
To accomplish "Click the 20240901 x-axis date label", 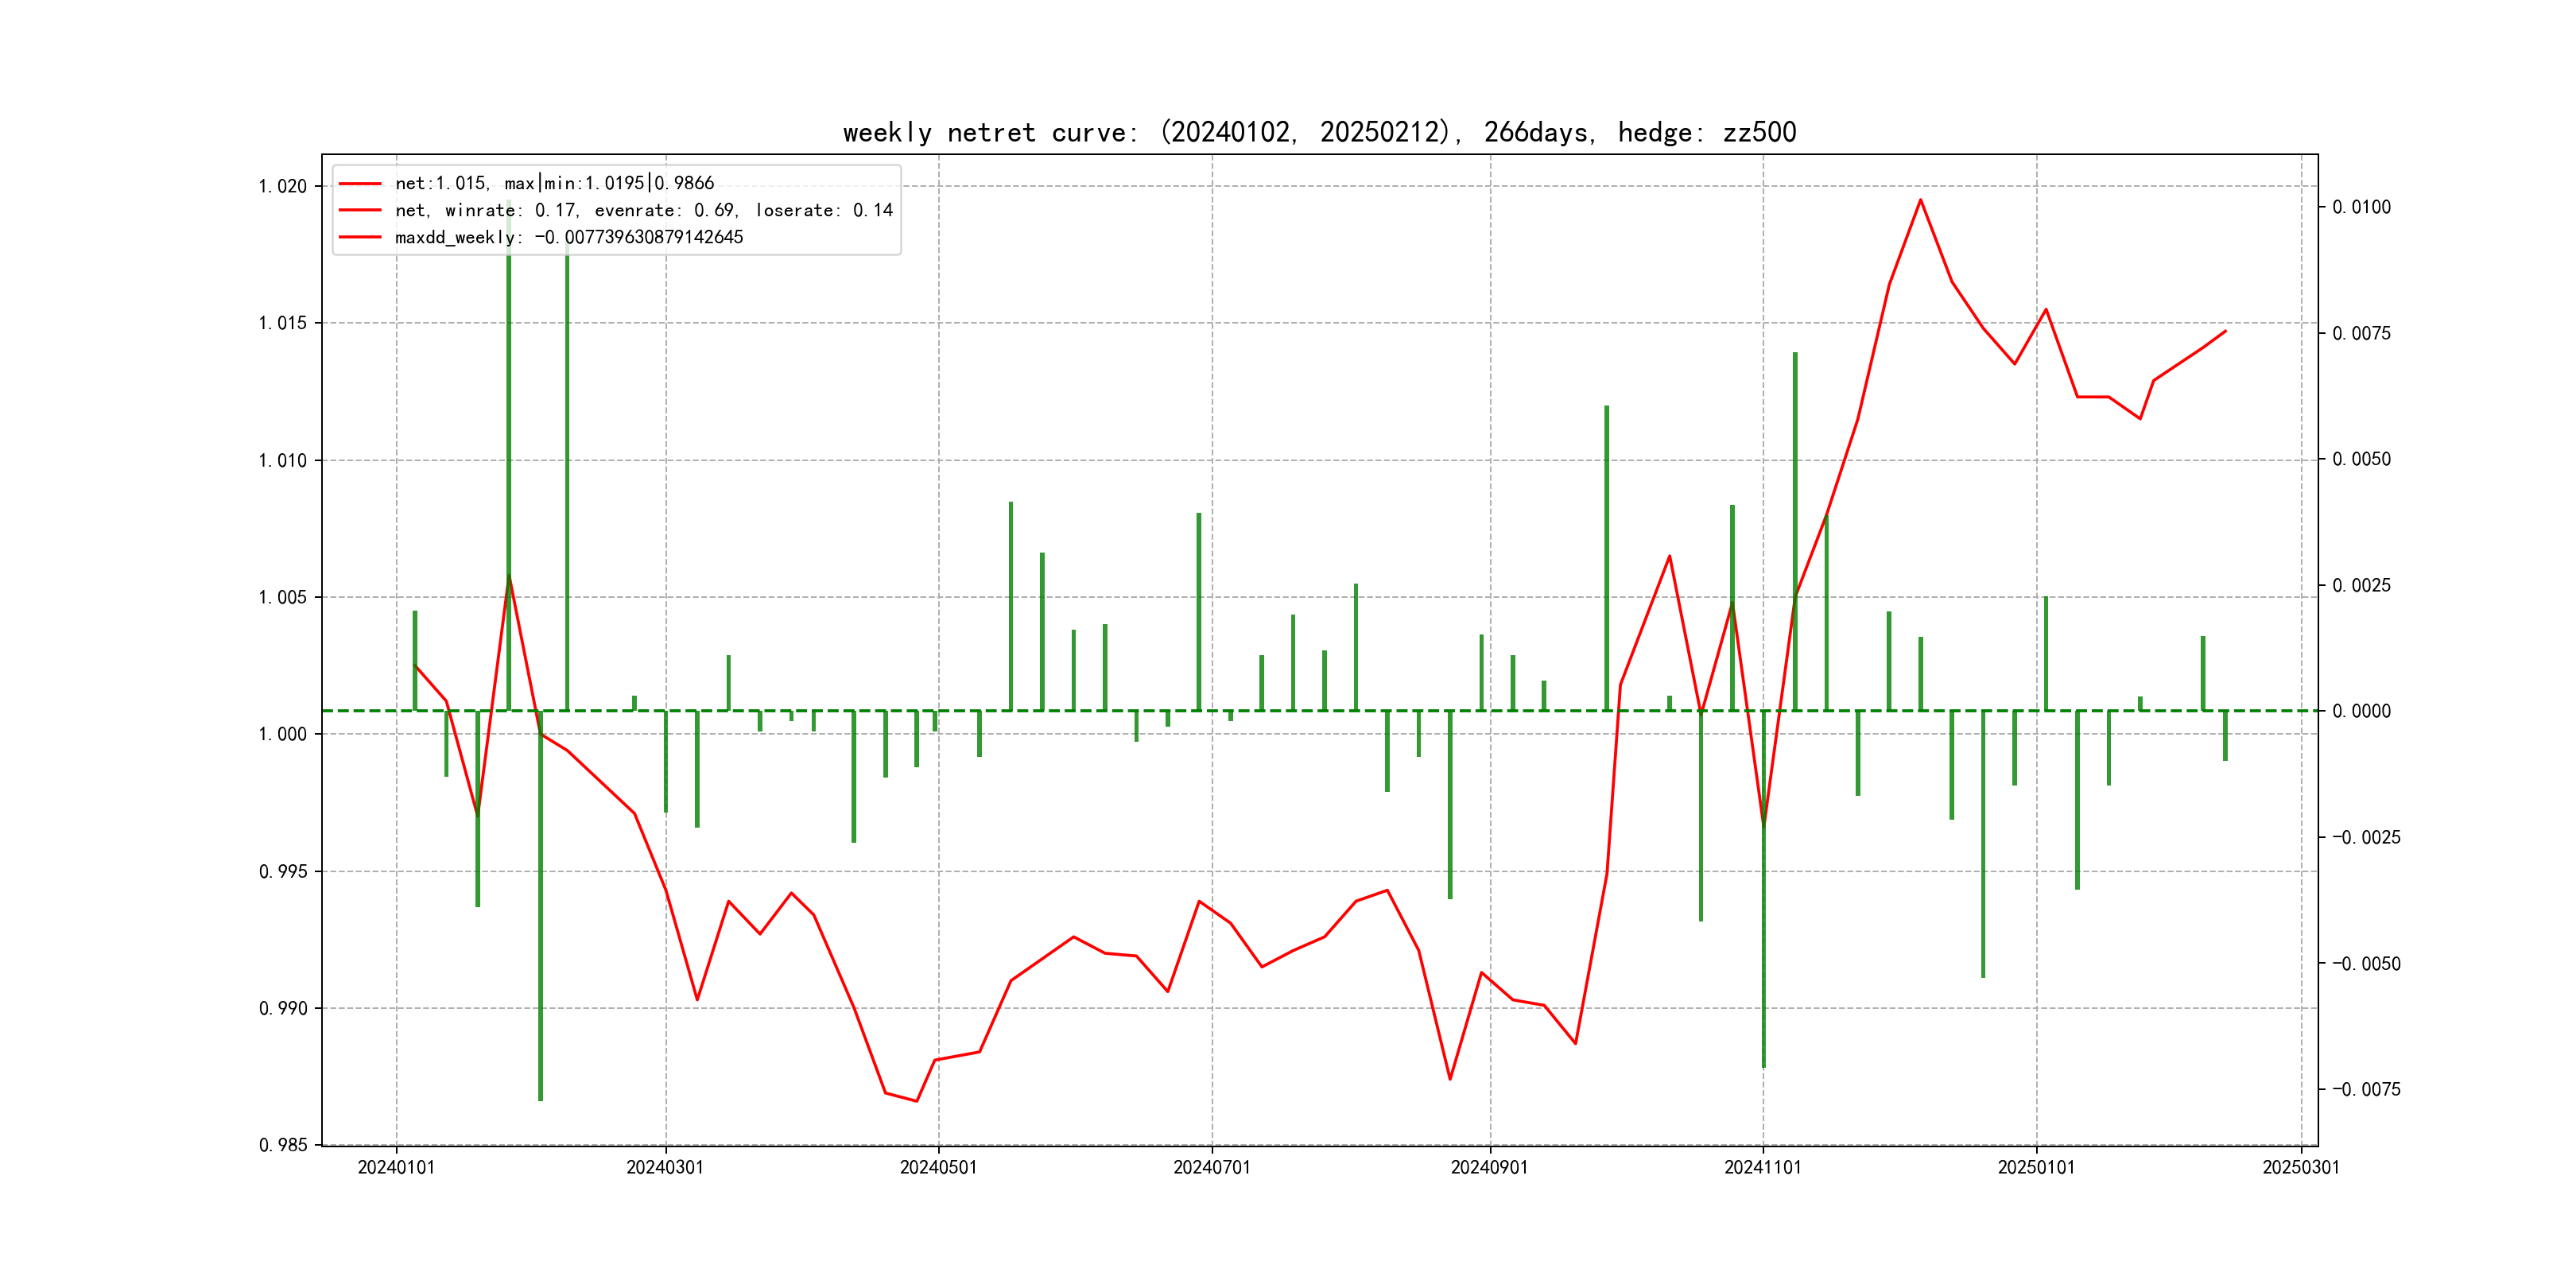I will click(1489, 1167).
